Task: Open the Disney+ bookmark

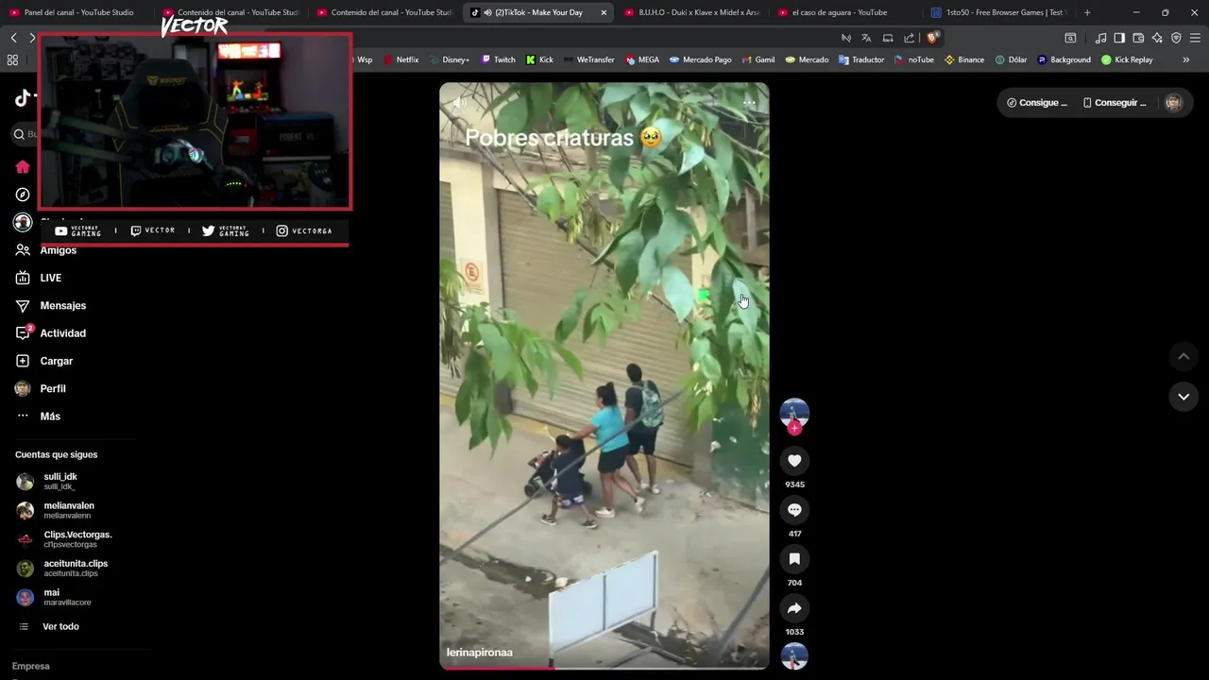Action: coord(449,59)
